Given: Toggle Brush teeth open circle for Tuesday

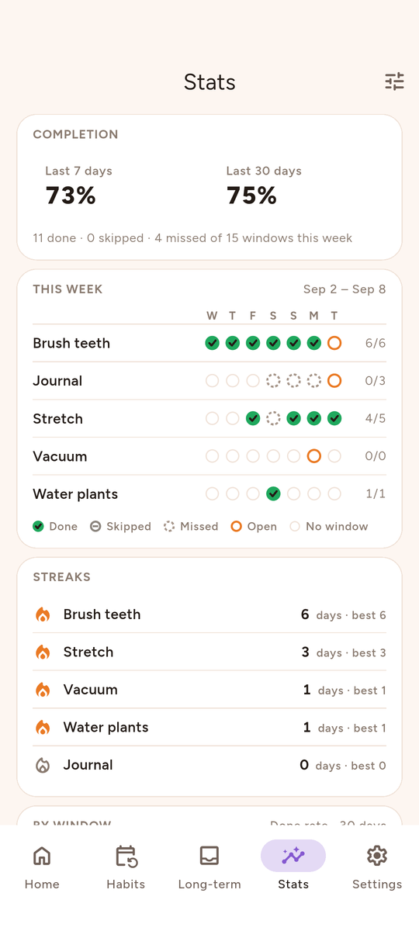Looking at the screenshot, I should 334,343.
